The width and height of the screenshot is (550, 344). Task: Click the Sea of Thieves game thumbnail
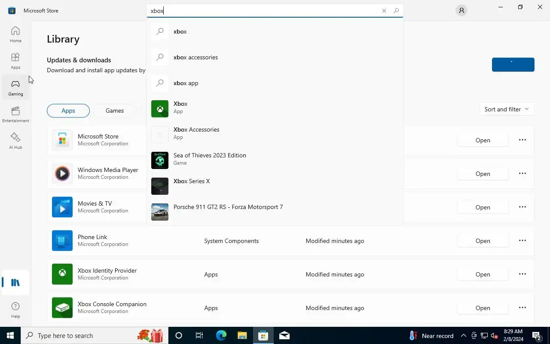pos(160,160)
